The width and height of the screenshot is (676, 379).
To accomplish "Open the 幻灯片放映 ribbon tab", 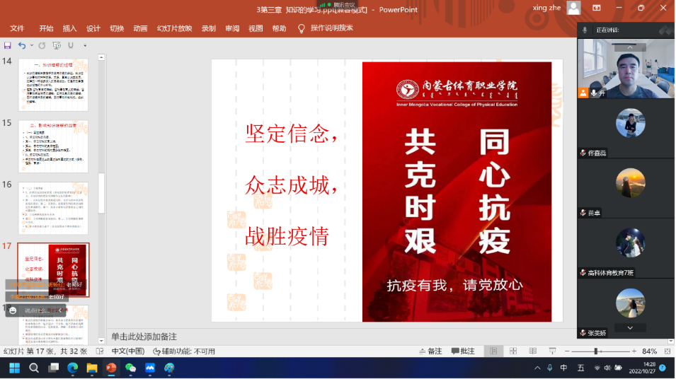I will click(x=174, y=28).
